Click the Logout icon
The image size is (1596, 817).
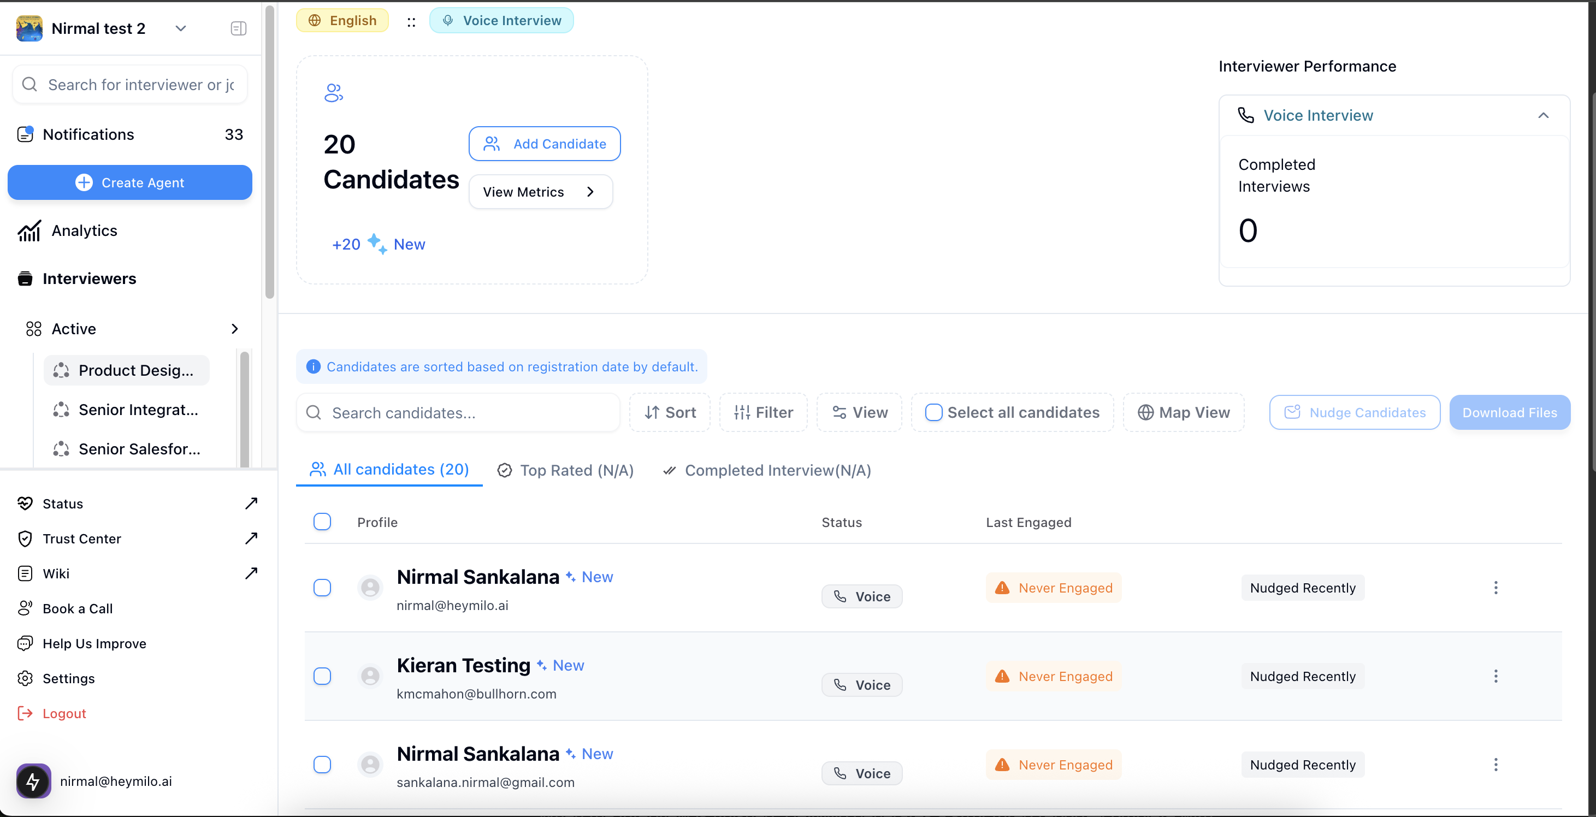pos(25,713)
